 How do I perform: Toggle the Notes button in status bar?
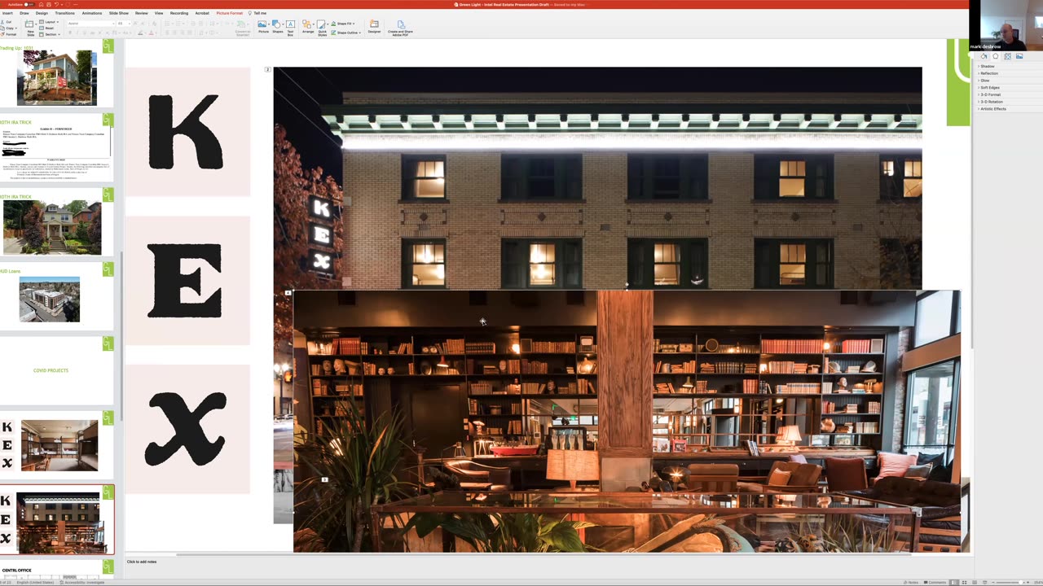[x=913, y=582]
